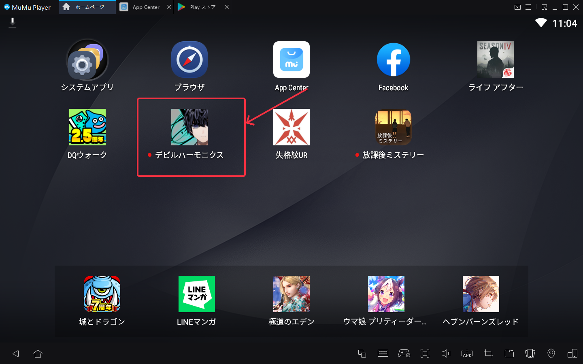Click the crop/screen rotation tool icon
Image resolution: width=583 pixels, height=364 pixels.
point(488,353)
